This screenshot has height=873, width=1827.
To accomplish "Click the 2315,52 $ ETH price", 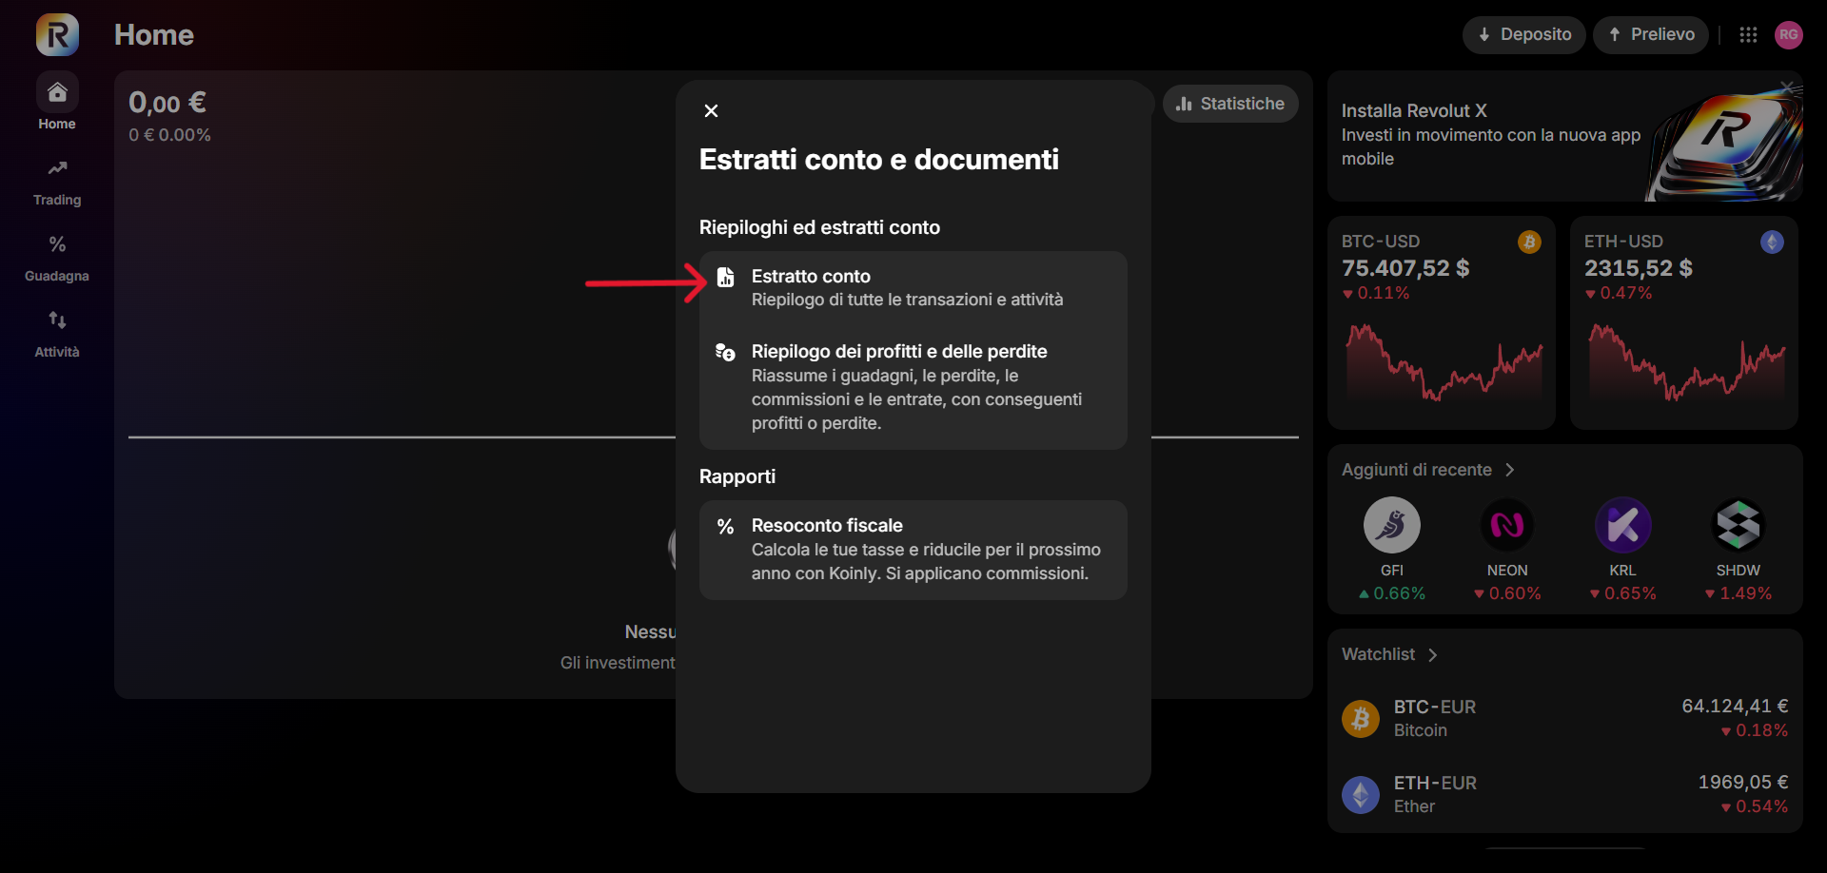I will 1638,268.
